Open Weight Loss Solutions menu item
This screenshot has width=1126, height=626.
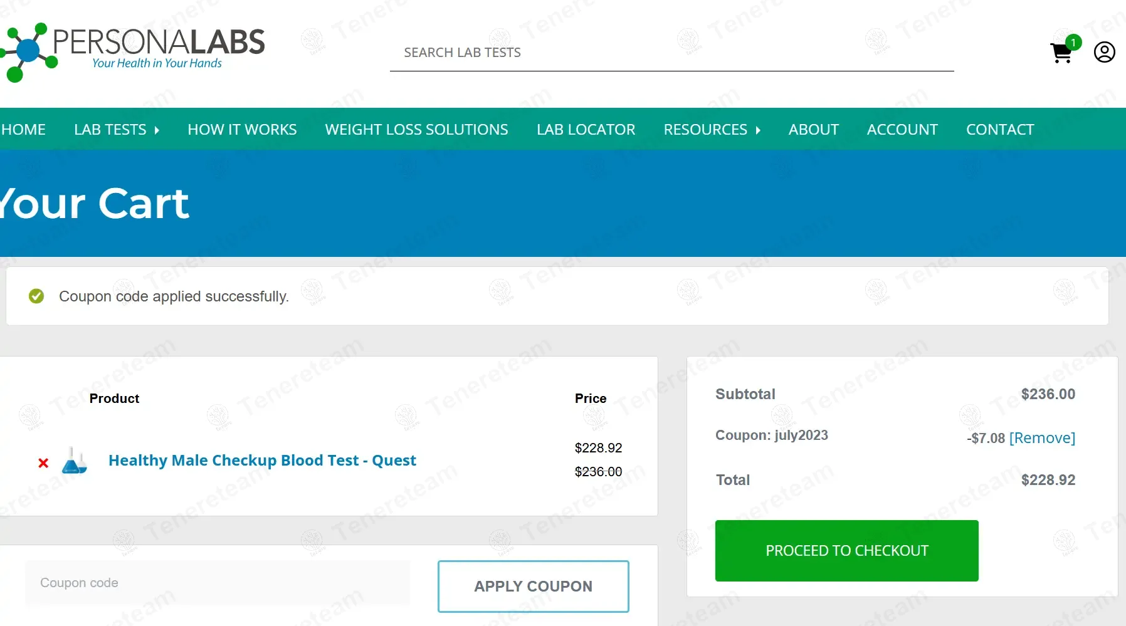[x=416, y=130]
